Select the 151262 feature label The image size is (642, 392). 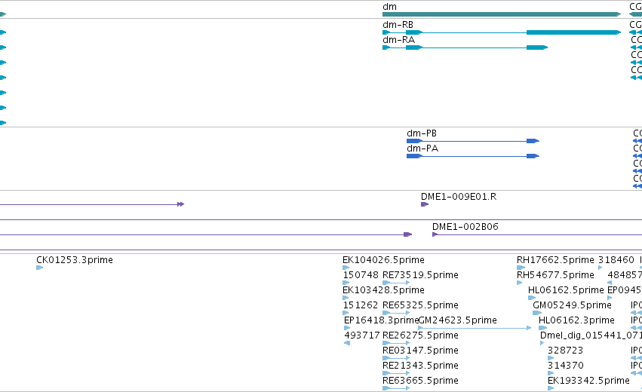tap(361, 305)
